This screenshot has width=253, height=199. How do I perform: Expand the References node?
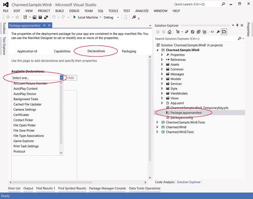click(162, 59)
